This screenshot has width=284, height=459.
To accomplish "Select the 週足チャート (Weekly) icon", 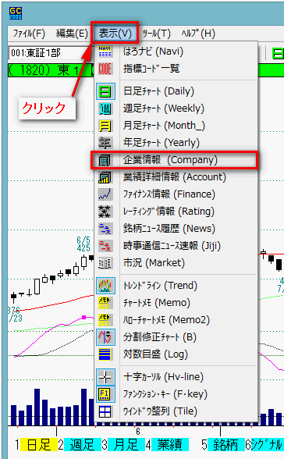I will [105, 109].
